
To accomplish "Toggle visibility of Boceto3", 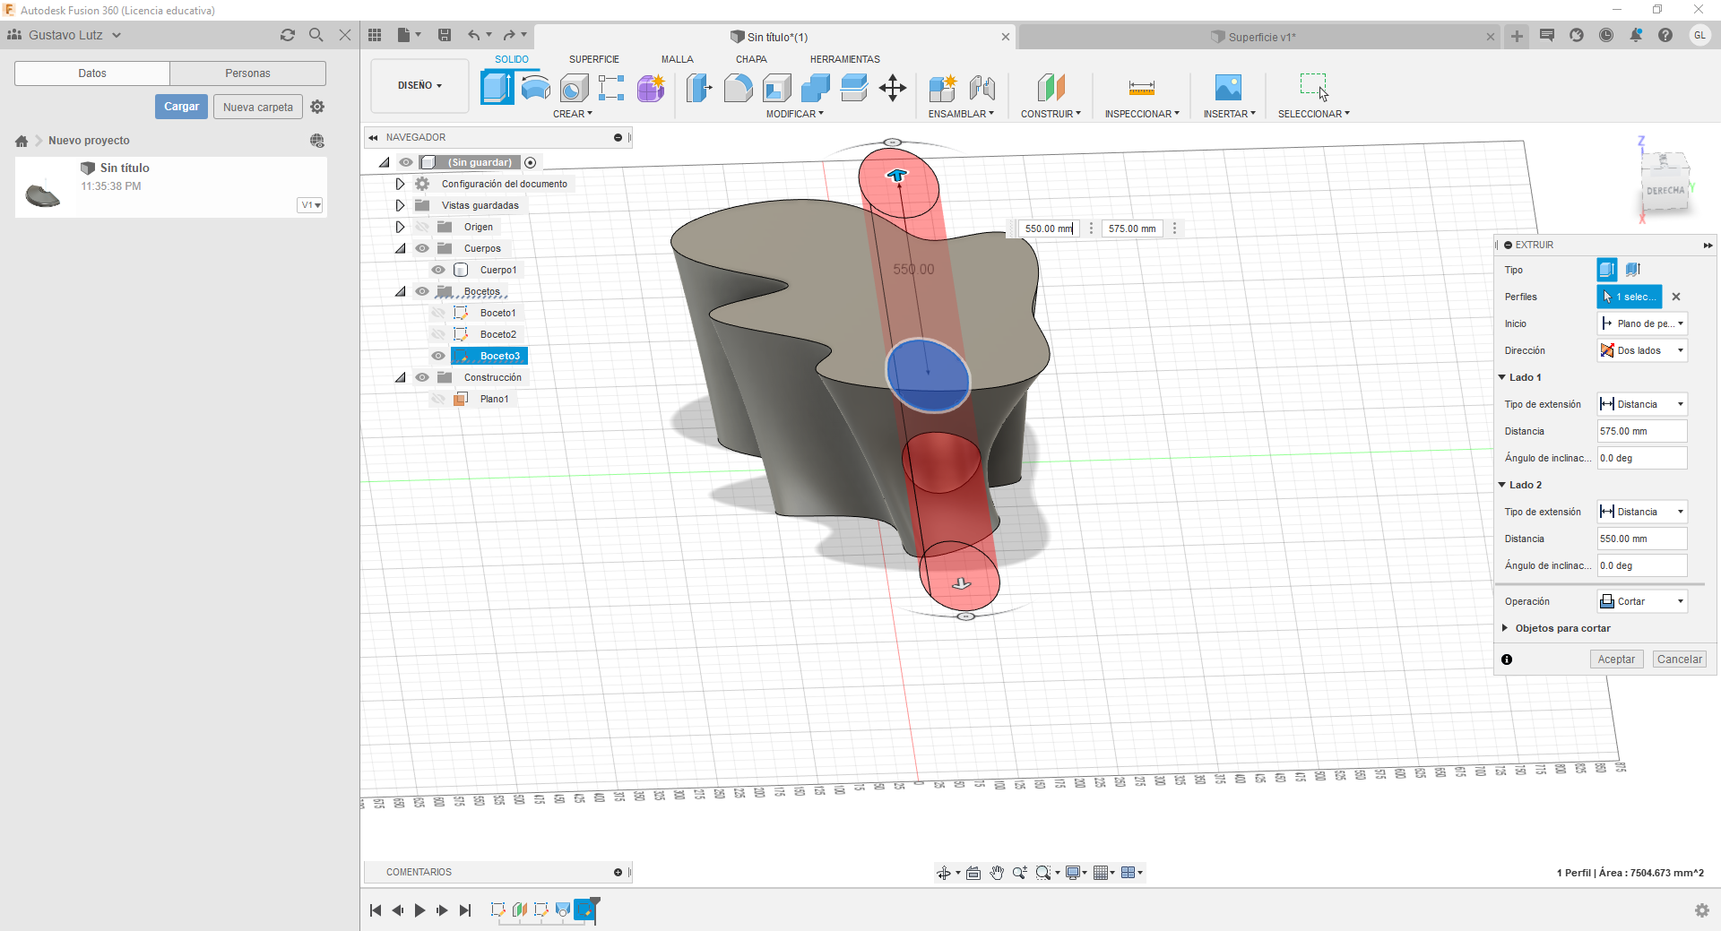I will (438, 356).
